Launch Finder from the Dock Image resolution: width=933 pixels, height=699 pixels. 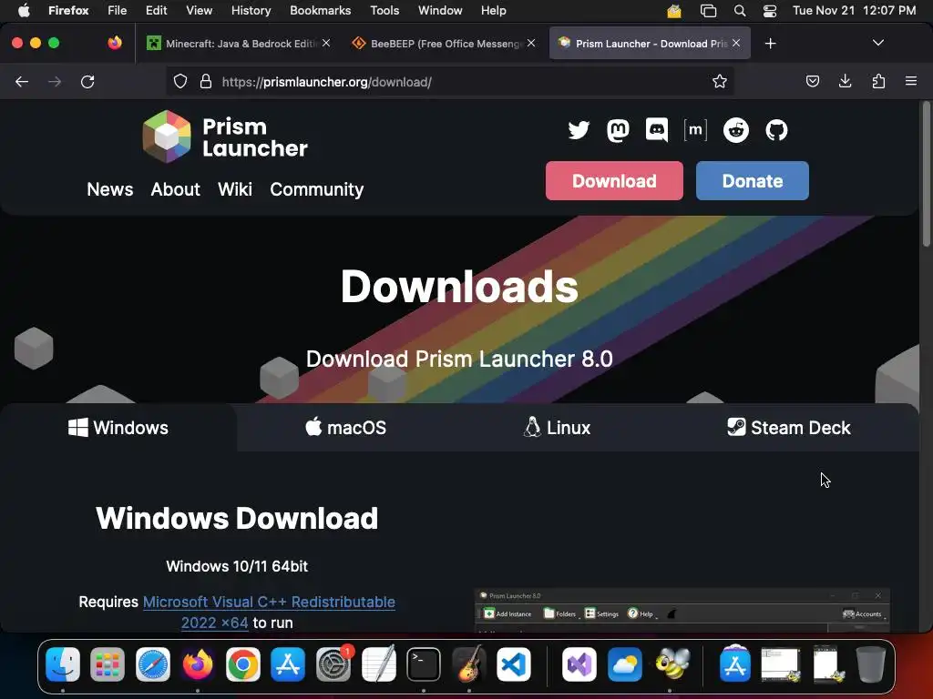point(63,664)
